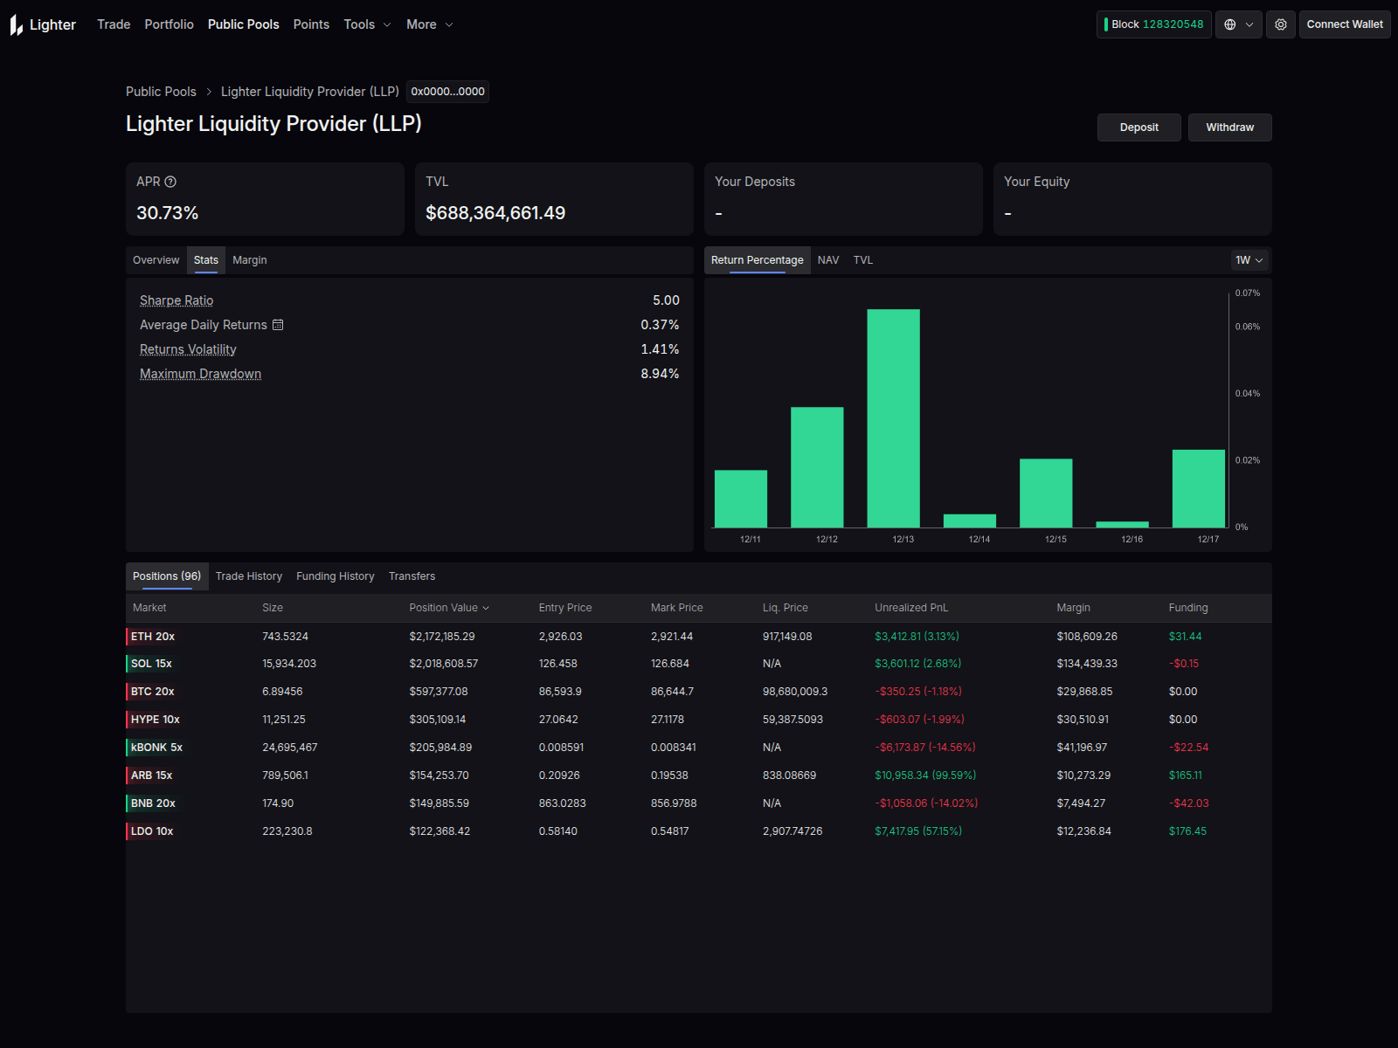Click the 12/12 return bar in chart
Screen dimensions: 1398x1048
point(817,467)
